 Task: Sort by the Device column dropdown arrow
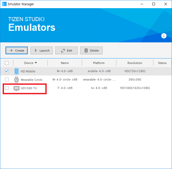(36, 63)
